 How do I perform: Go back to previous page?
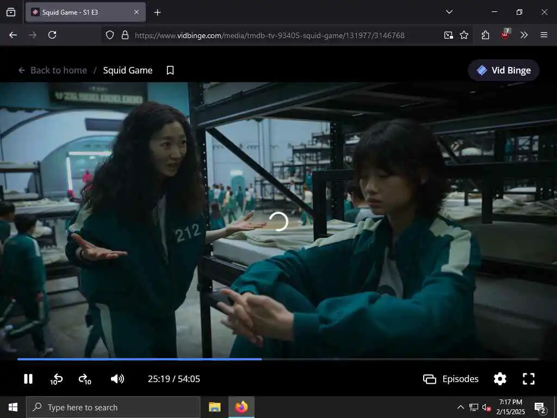[x=13, y=35]
